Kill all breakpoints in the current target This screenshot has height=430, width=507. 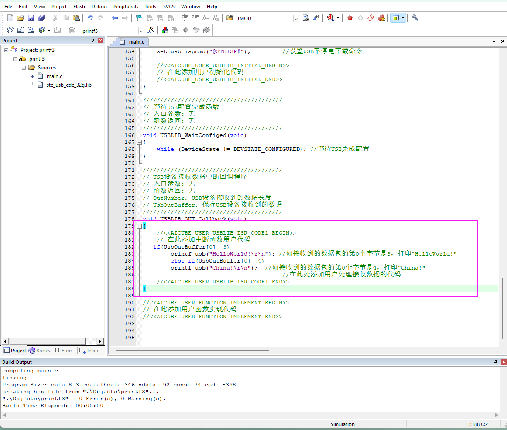(x=381, y=18)
